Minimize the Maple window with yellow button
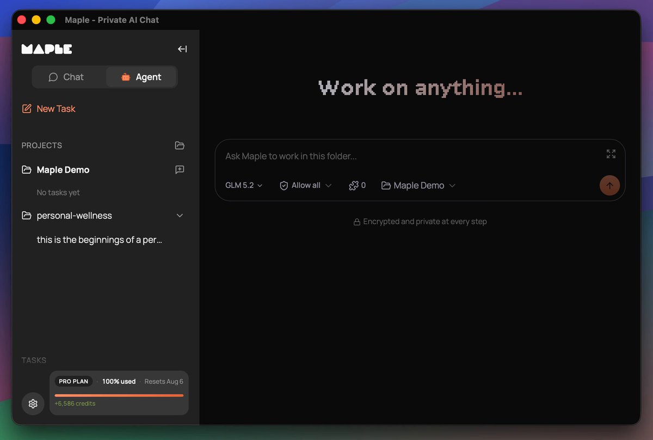 click(36, 20)
